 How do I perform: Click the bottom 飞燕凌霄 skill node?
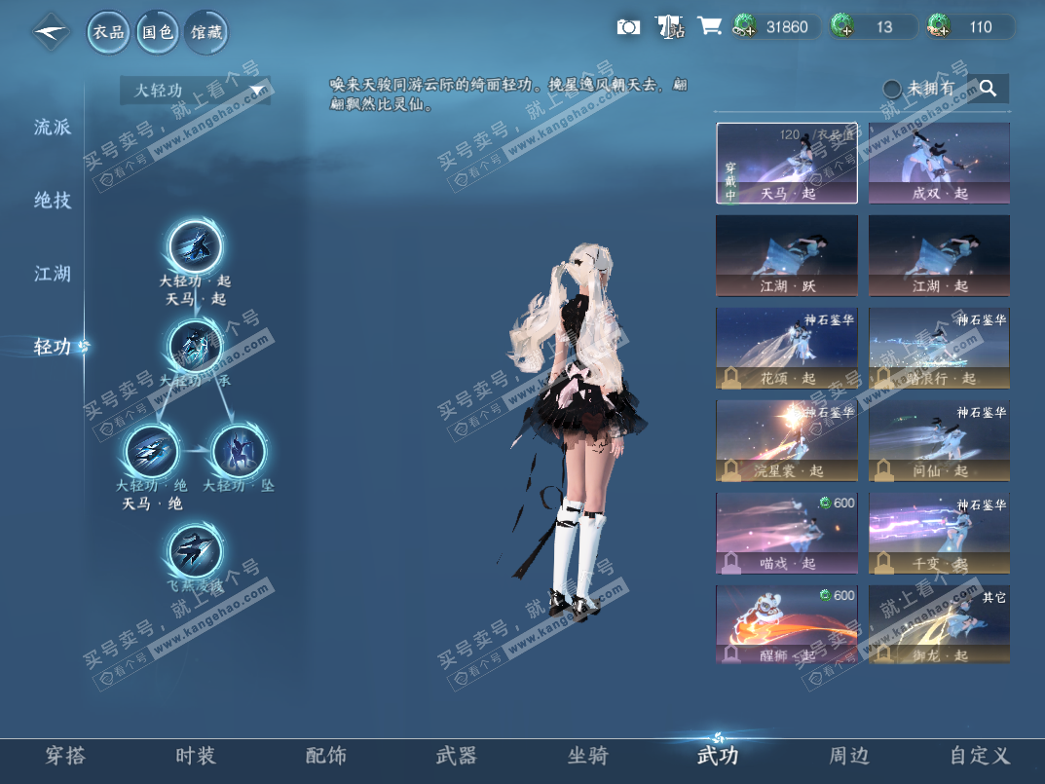(x=194, y=550)
